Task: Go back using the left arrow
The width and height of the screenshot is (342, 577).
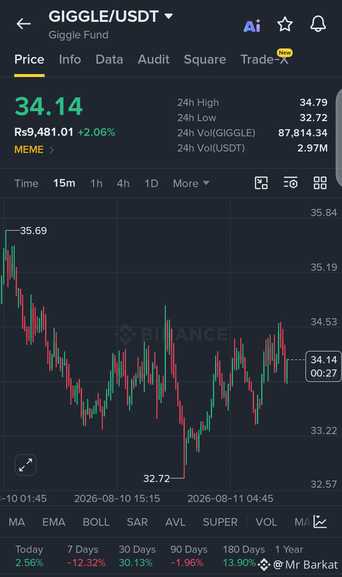Action: (x=23, y=24)
